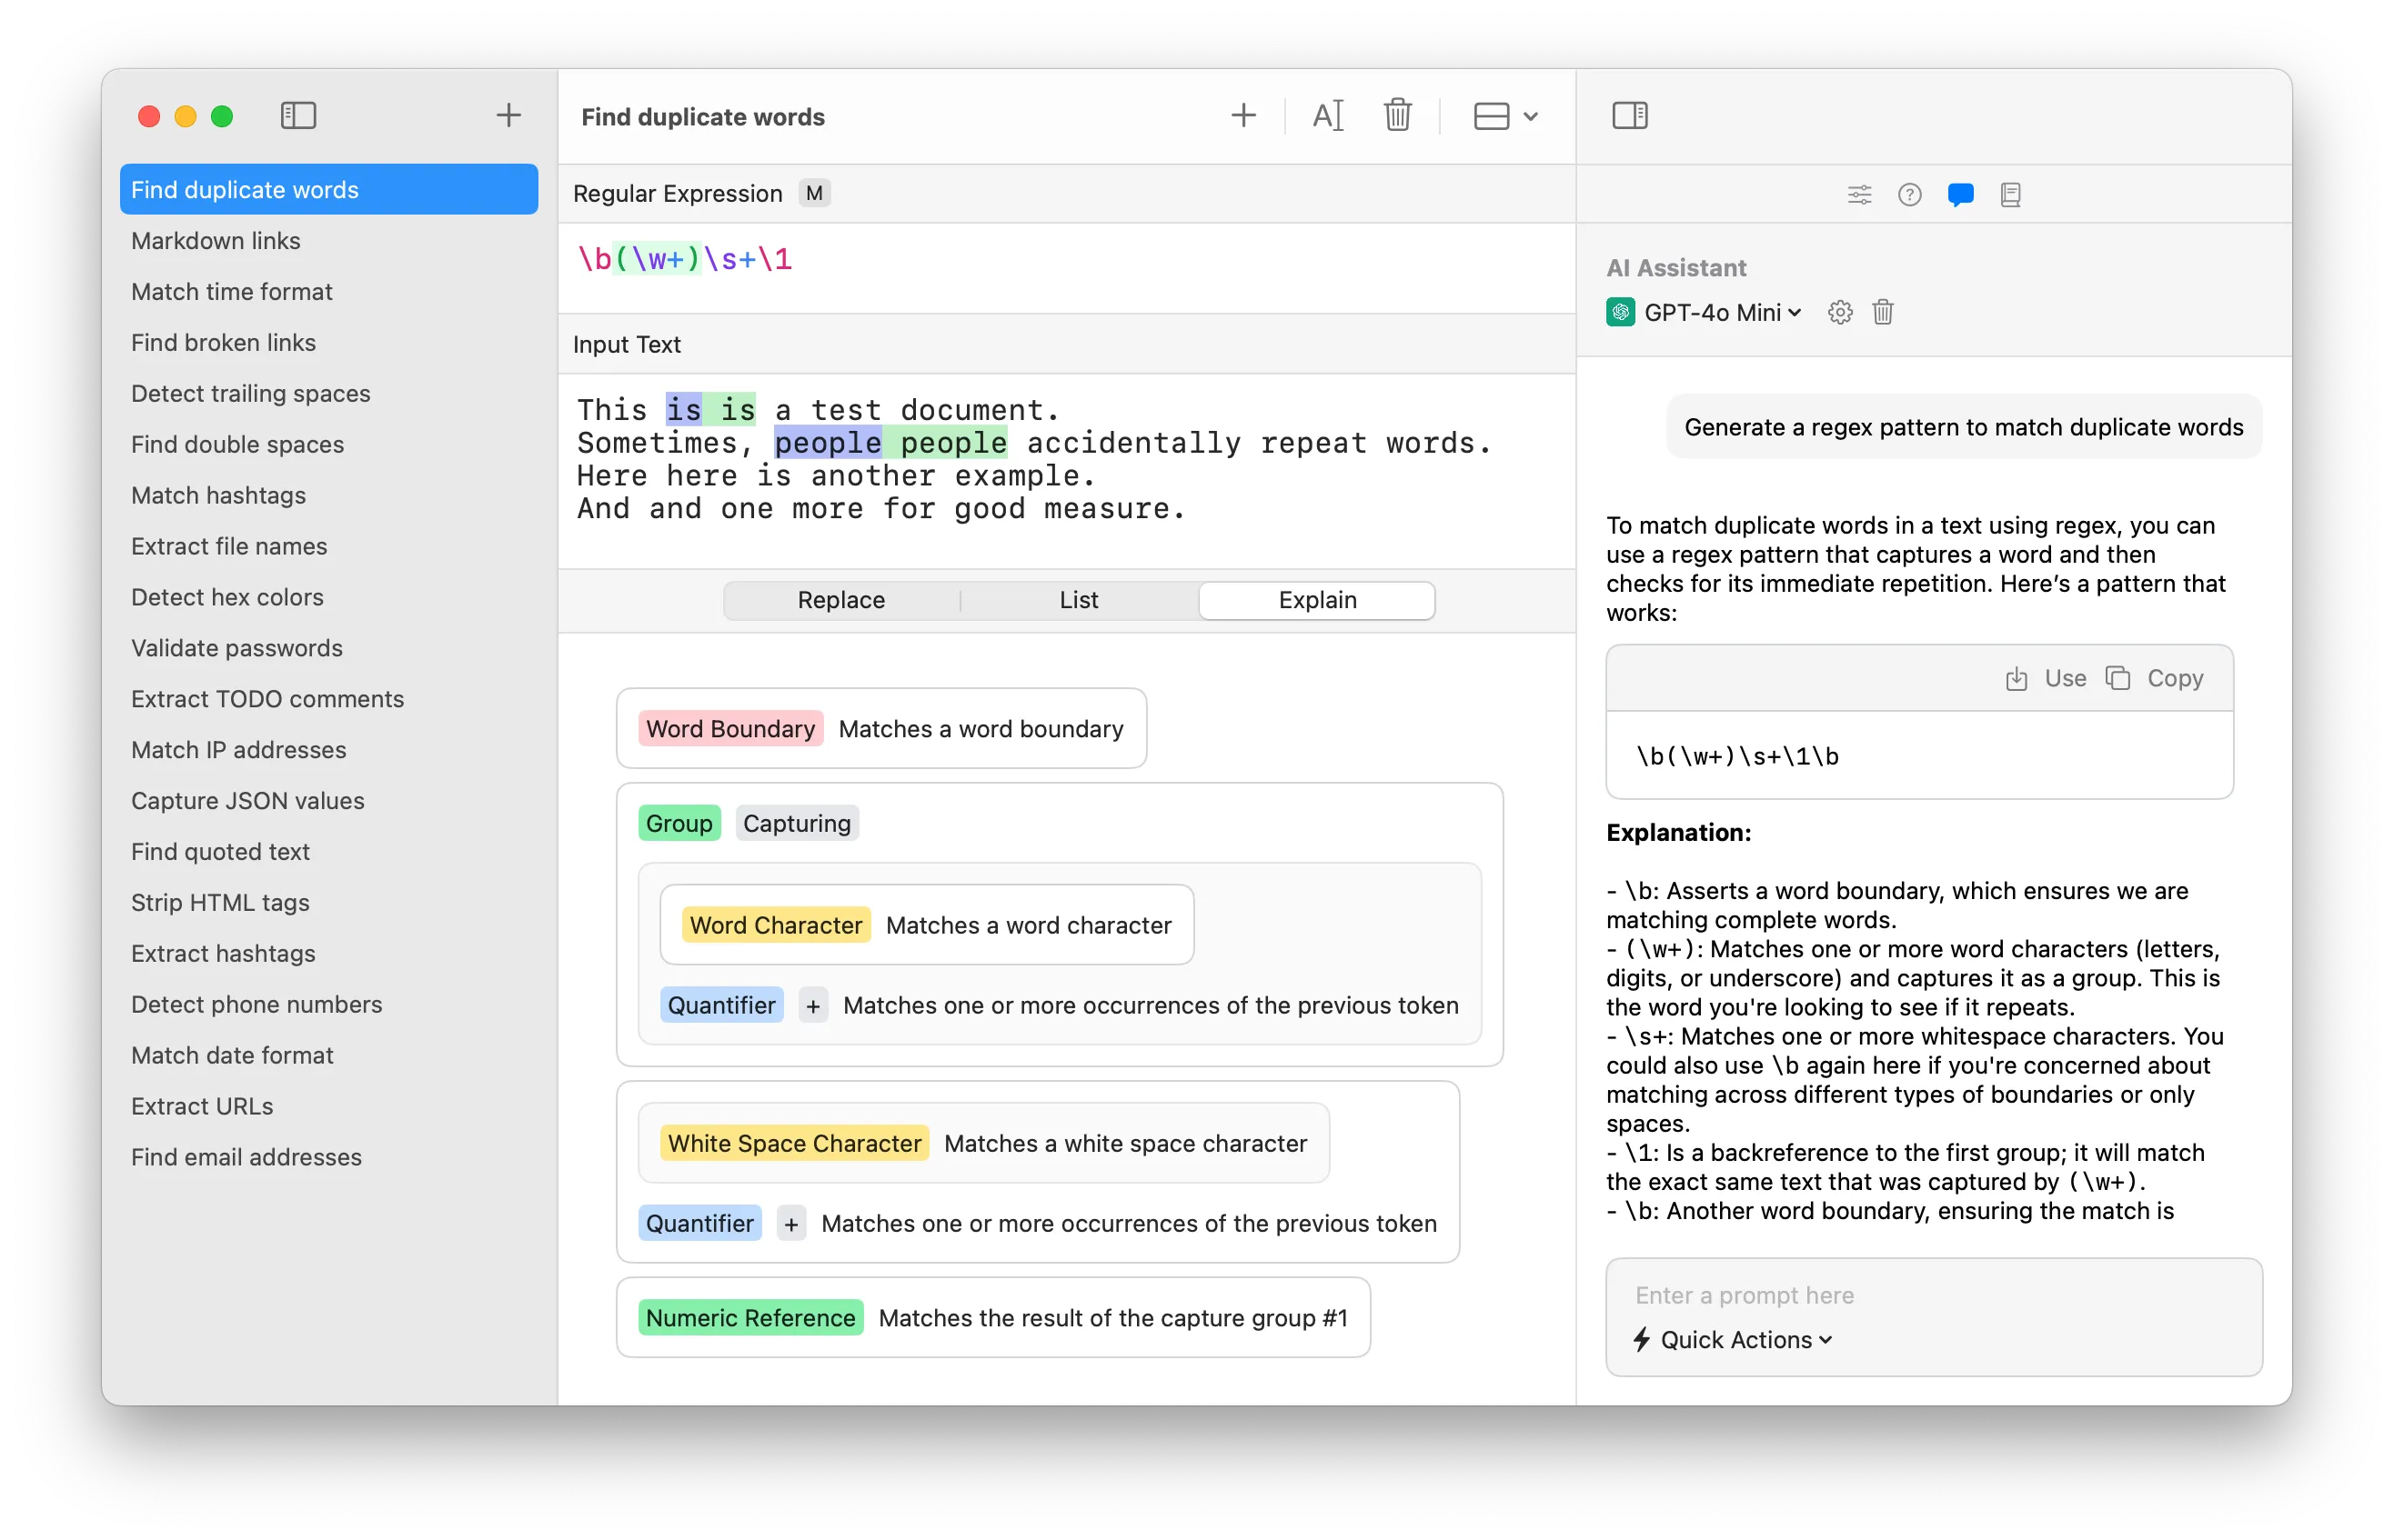Copy the AI-generated regex pattern
This screenshot has width=2394, height=1540.
pyautogui.click(x=2158, y=677)
